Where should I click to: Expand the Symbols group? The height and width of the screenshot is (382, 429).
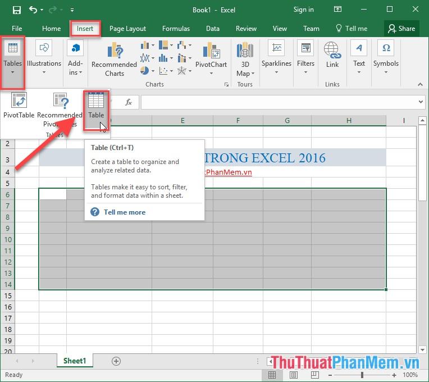(386, 57)
